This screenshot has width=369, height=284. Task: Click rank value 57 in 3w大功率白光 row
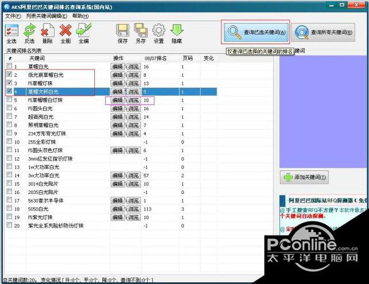[x=146, y=176]
